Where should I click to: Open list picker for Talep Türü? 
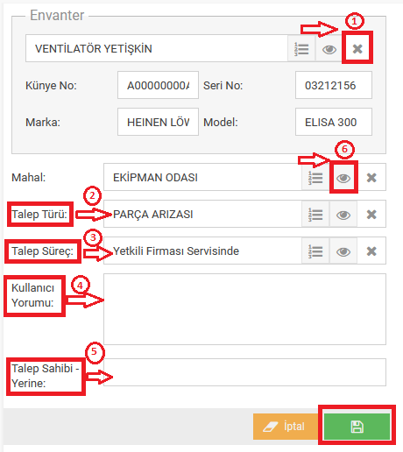pos(315,214)
